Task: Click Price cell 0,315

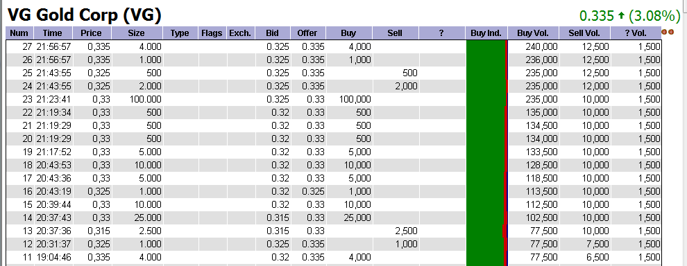Action: [x=99, y=231]
